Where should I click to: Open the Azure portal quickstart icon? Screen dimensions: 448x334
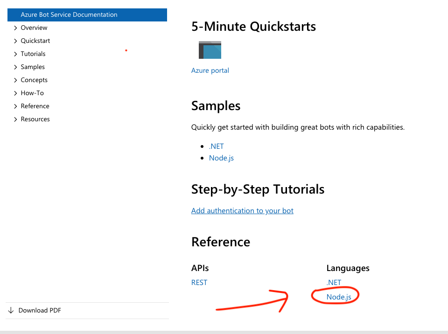tap(210, 50)
